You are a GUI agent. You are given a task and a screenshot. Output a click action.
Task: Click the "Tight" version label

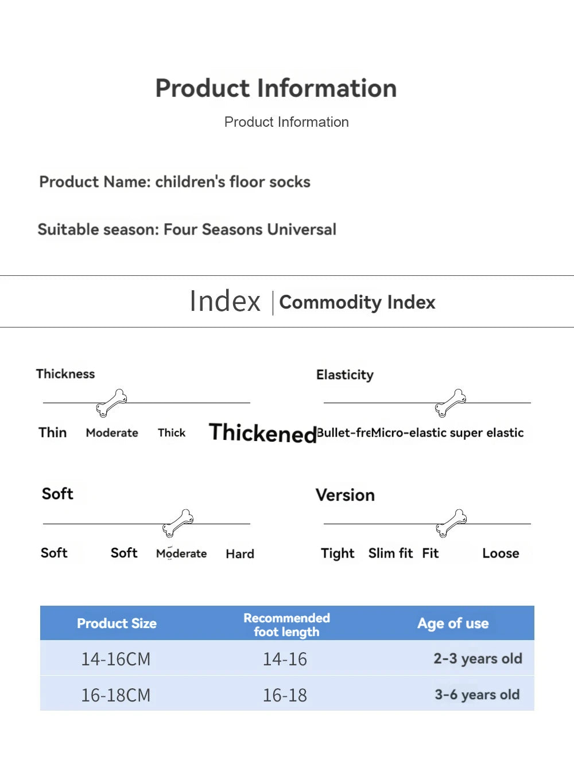[x=338, y=553]
